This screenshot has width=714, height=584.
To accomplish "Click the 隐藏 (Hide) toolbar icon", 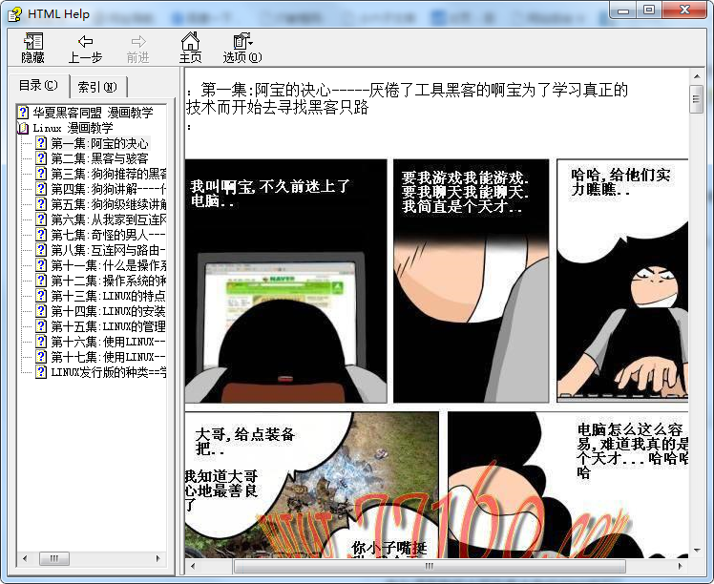I will (33, 47).
